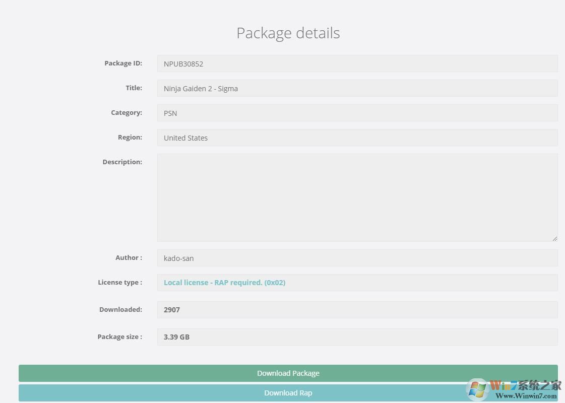Image resolution: width=565 pixels, height=403 pixels.
Task: Click the Downloaded label
Action: (x=120, y=309)
